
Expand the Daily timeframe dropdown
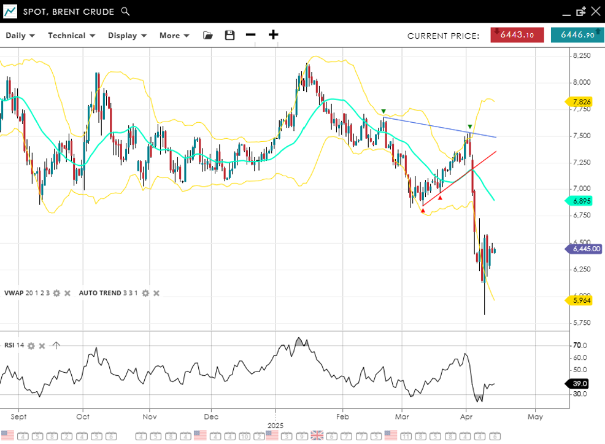(x=20, y=36)
